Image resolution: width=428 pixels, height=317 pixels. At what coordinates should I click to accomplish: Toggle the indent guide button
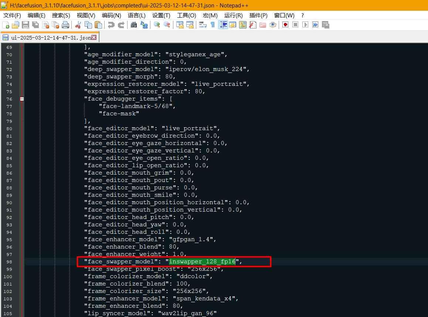(x=223, y=25)
